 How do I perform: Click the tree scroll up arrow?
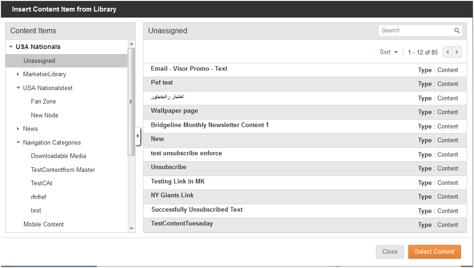click(x=131, y=44)
